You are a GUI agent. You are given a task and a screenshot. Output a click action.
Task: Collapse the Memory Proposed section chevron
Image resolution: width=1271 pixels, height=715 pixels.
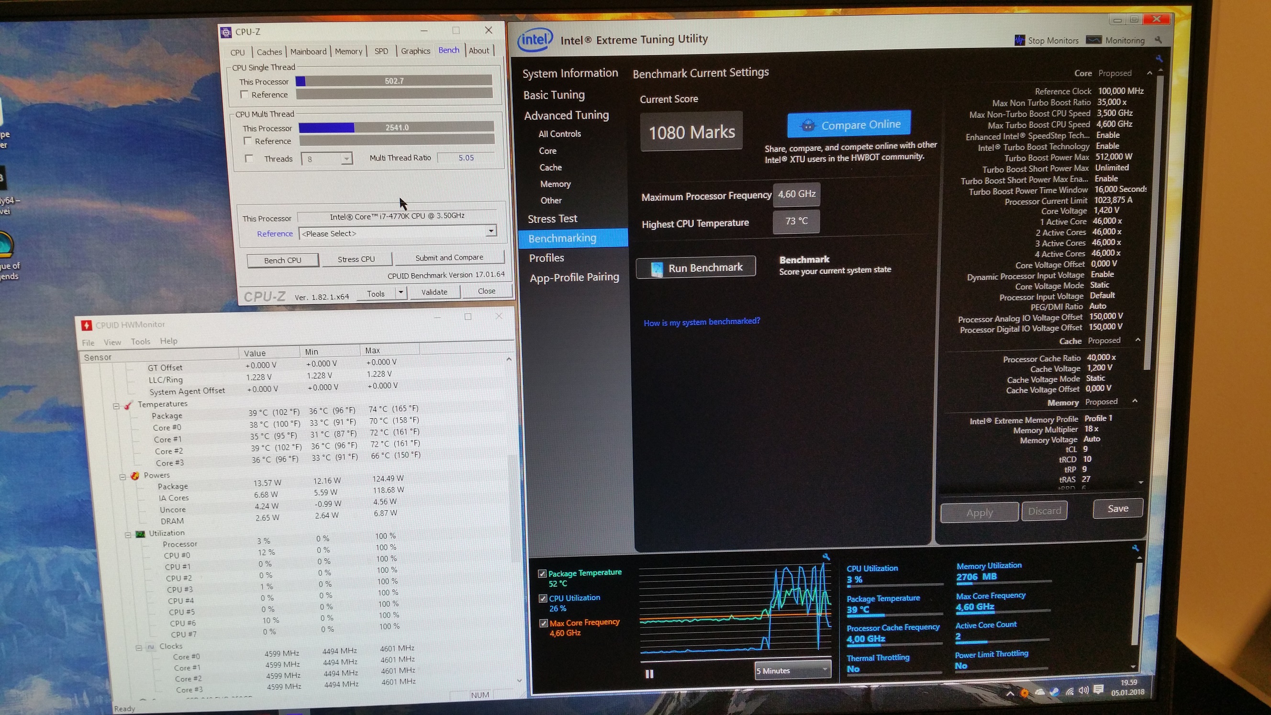[x=1134, y=401]
